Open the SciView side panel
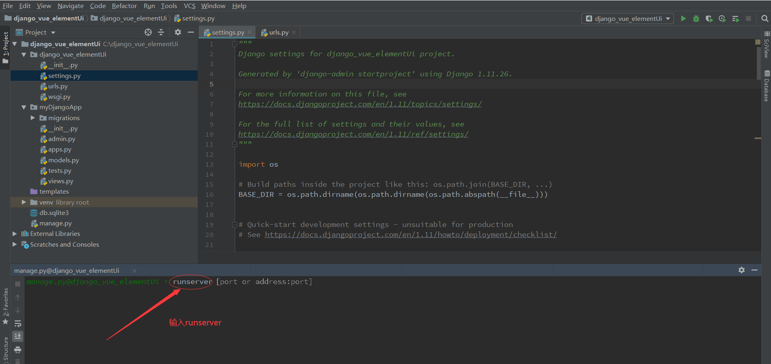This screenshot has width=771, height=364. click(x=767, y=44)
